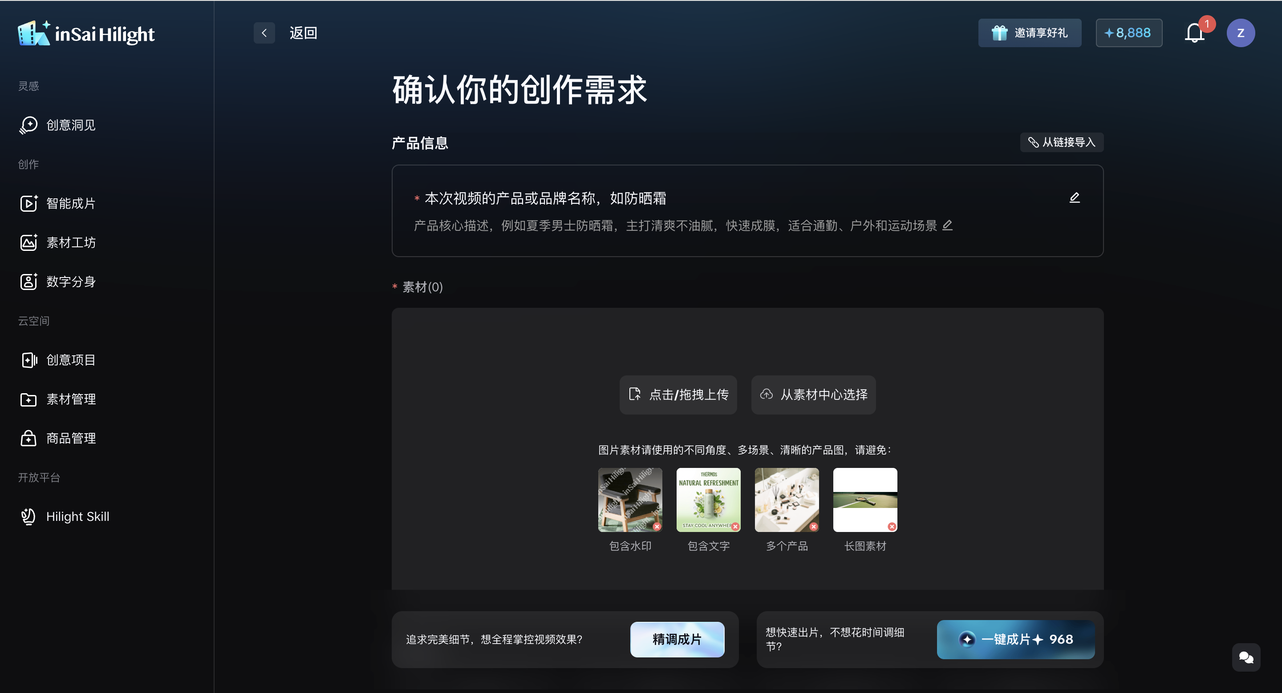Open the Z user avatar menu
The image size is (1282, 693).
(x=1240, y=33)
